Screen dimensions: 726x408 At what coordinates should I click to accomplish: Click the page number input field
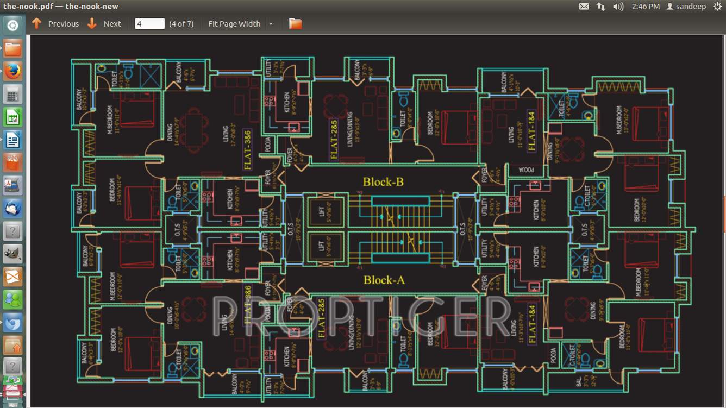point(149,24)
